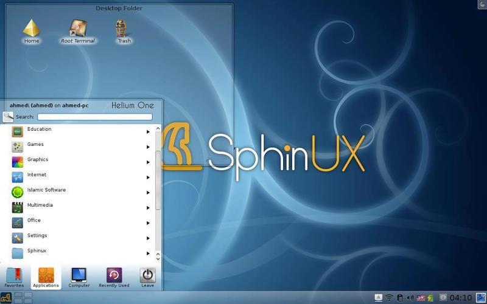Click the clipboard tray icon
Screen dimensions: 487x304
pyautogui.click(x=400, y=297)
